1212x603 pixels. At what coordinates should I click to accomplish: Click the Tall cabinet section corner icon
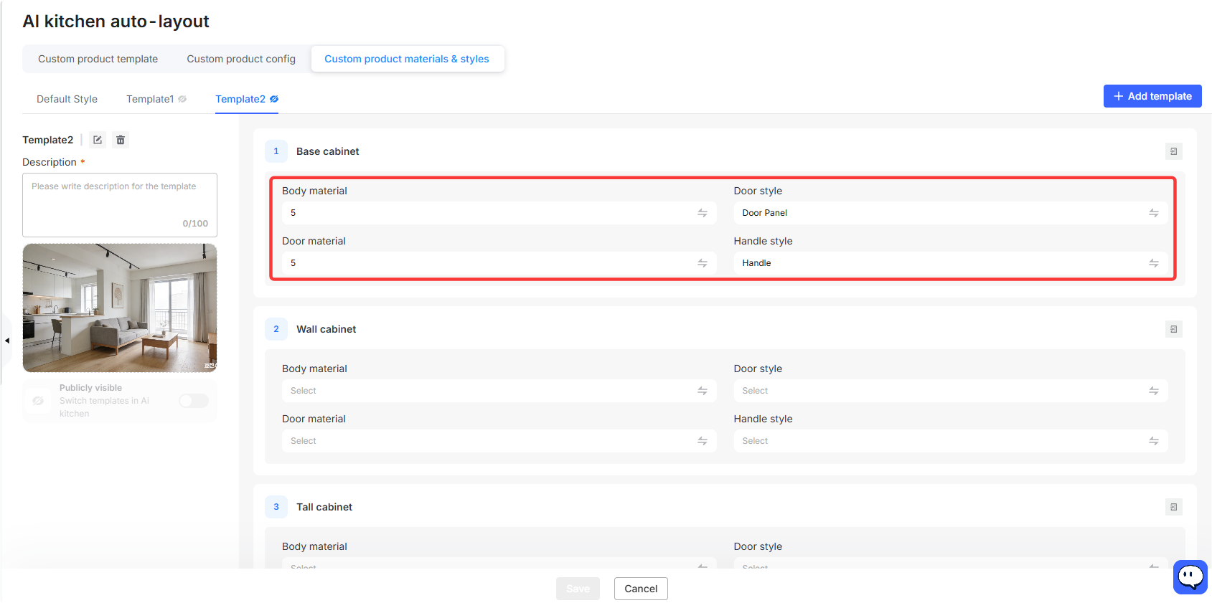1173,507
